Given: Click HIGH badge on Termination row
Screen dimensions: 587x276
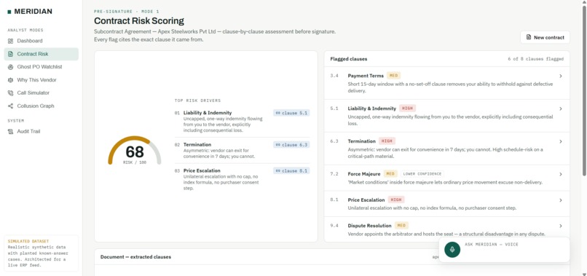Looking at the screenshot, I should (387, 141).
